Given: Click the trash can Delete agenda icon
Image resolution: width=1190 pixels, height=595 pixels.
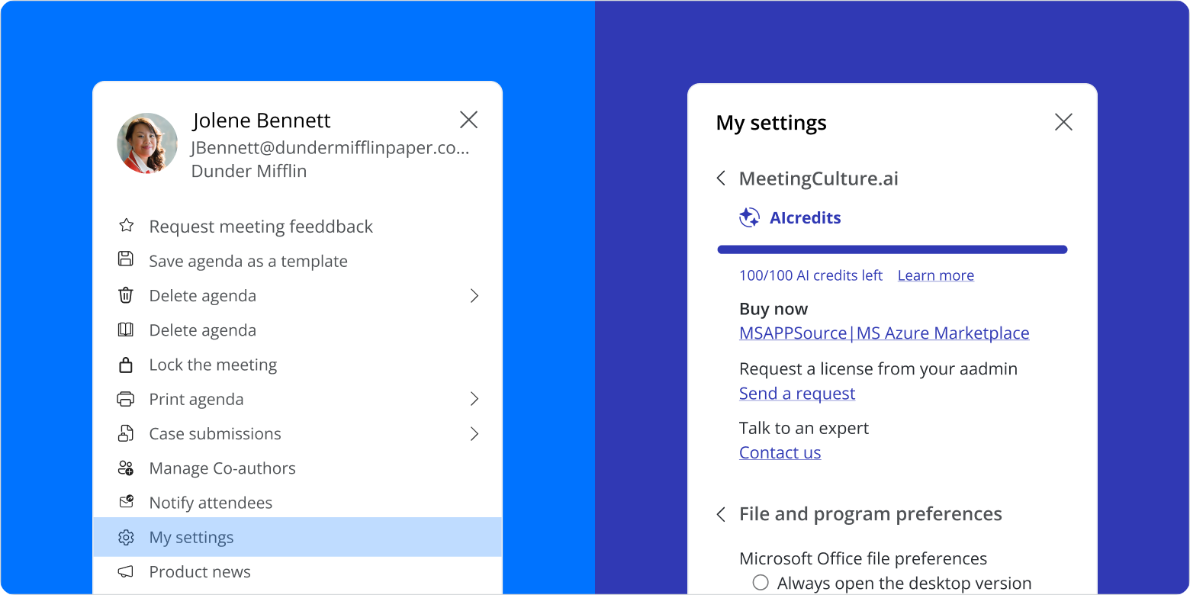Looking at the screenshot, I should (x=126, y=295).
